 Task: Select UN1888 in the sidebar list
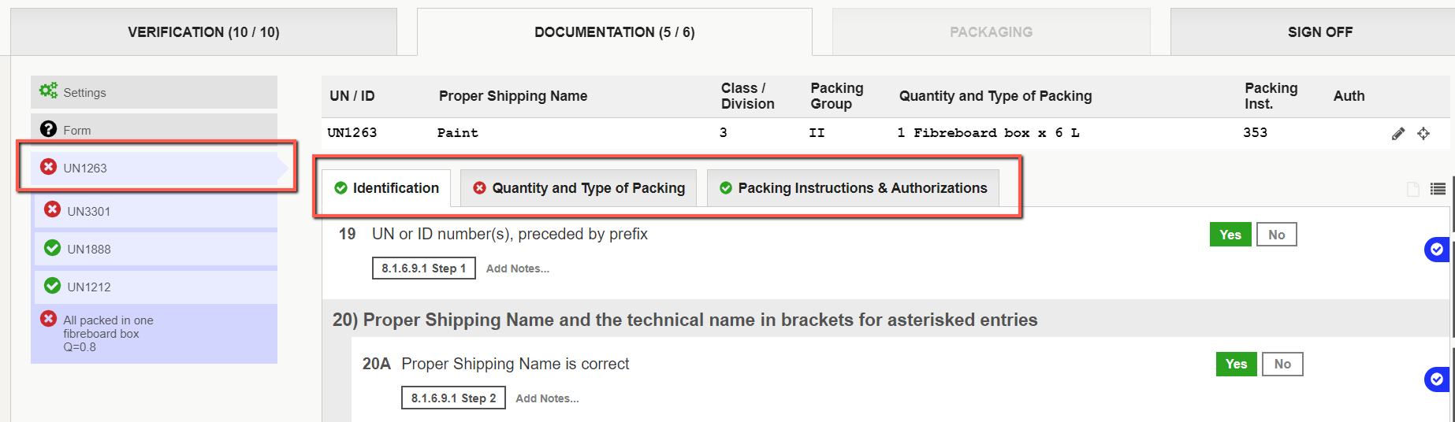[155, 249]
